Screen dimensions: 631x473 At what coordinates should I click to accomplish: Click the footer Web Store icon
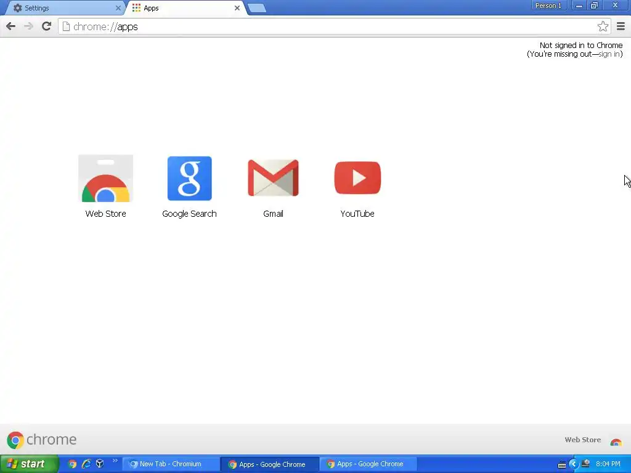[x=616, y=442]
